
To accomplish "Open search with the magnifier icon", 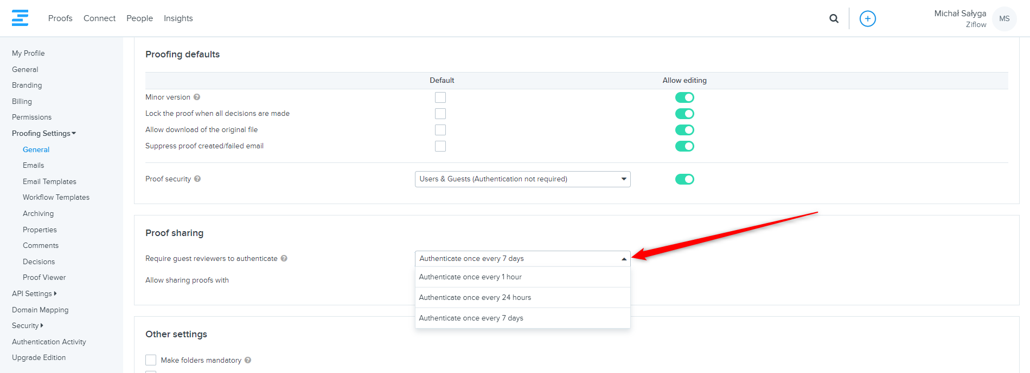I will 834,18.
